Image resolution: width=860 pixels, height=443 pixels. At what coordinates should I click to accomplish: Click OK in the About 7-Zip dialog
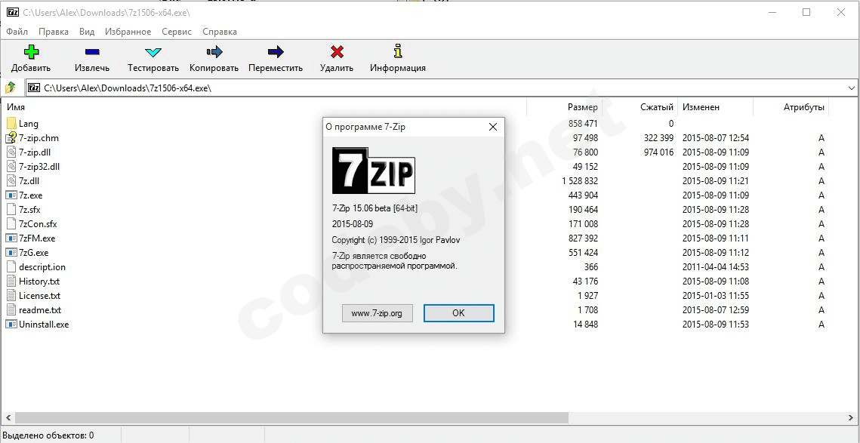coord(458,313)
